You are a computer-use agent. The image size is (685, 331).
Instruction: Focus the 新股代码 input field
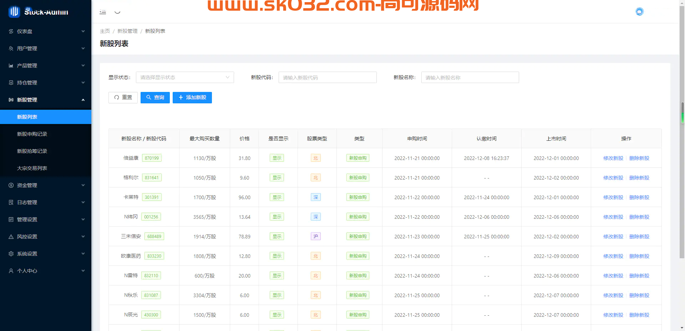pyautogui.click(x=328, y=77)
